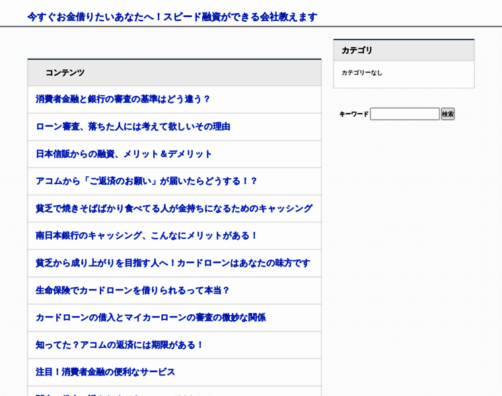Open article ローン審査、落ちた人には考えて欲しいその理由
Screen dimensions: 502x396
(x=133, y=127)
